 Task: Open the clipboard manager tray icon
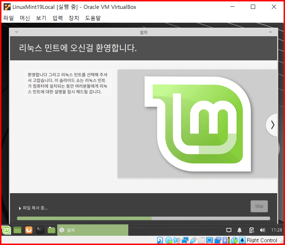point(252,230)
